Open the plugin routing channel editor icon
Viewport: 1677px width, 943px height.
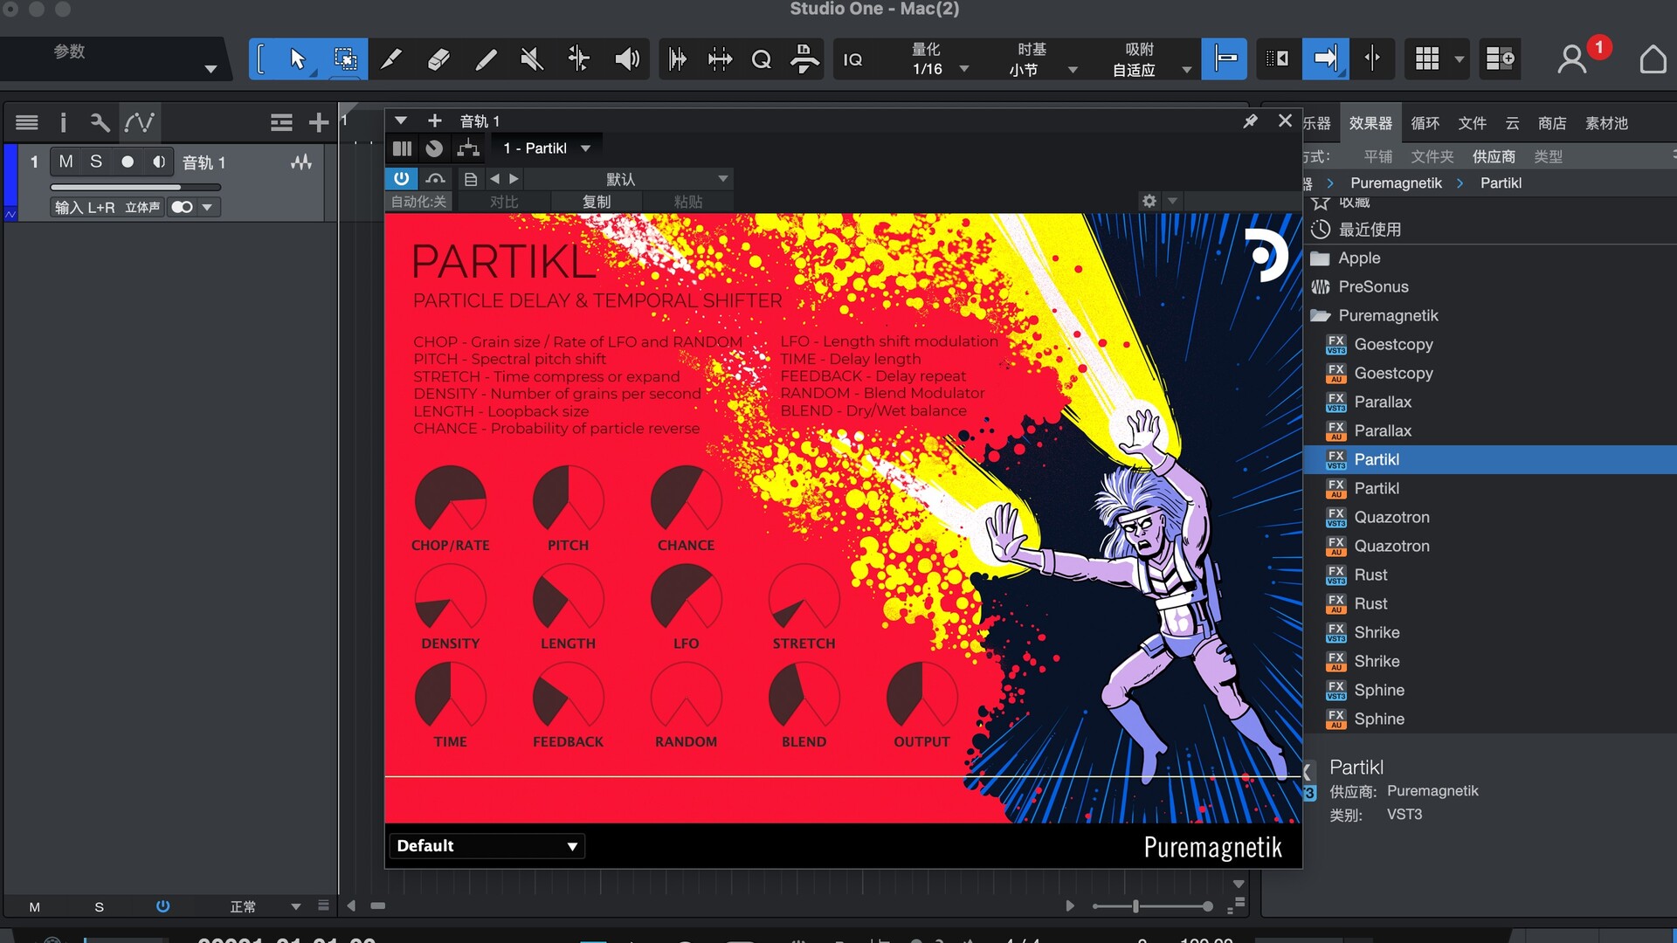(468, 148)
